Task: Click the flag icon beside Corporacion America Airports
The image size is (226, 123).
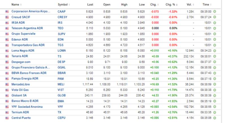Action: 7,11
